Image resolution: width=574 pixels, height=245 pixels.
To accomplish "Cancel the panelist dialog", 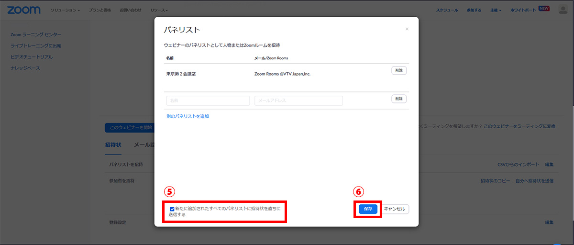I will coord(395,209).
